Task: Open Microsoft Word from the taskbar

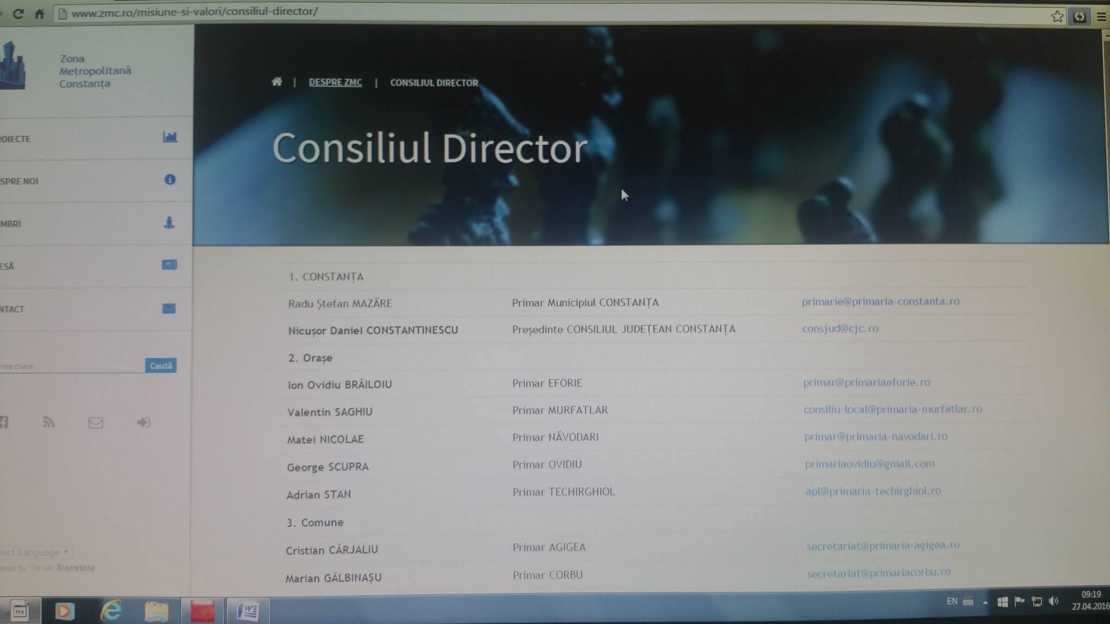Action: (248, 611)
